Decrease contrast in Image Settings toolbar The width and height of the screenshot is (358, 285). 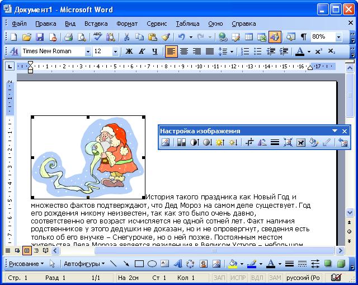(208, 143)
